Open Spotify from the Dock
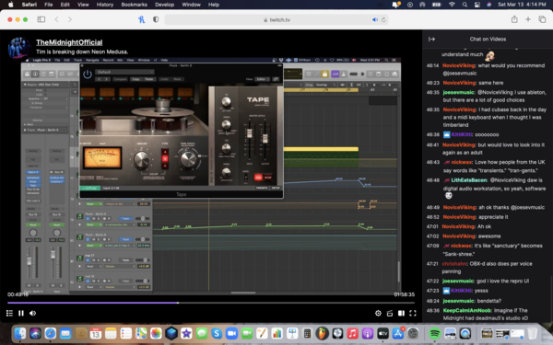Image resolution: width=553 pixels, height=345 pixels. click(x=435, y=333)
